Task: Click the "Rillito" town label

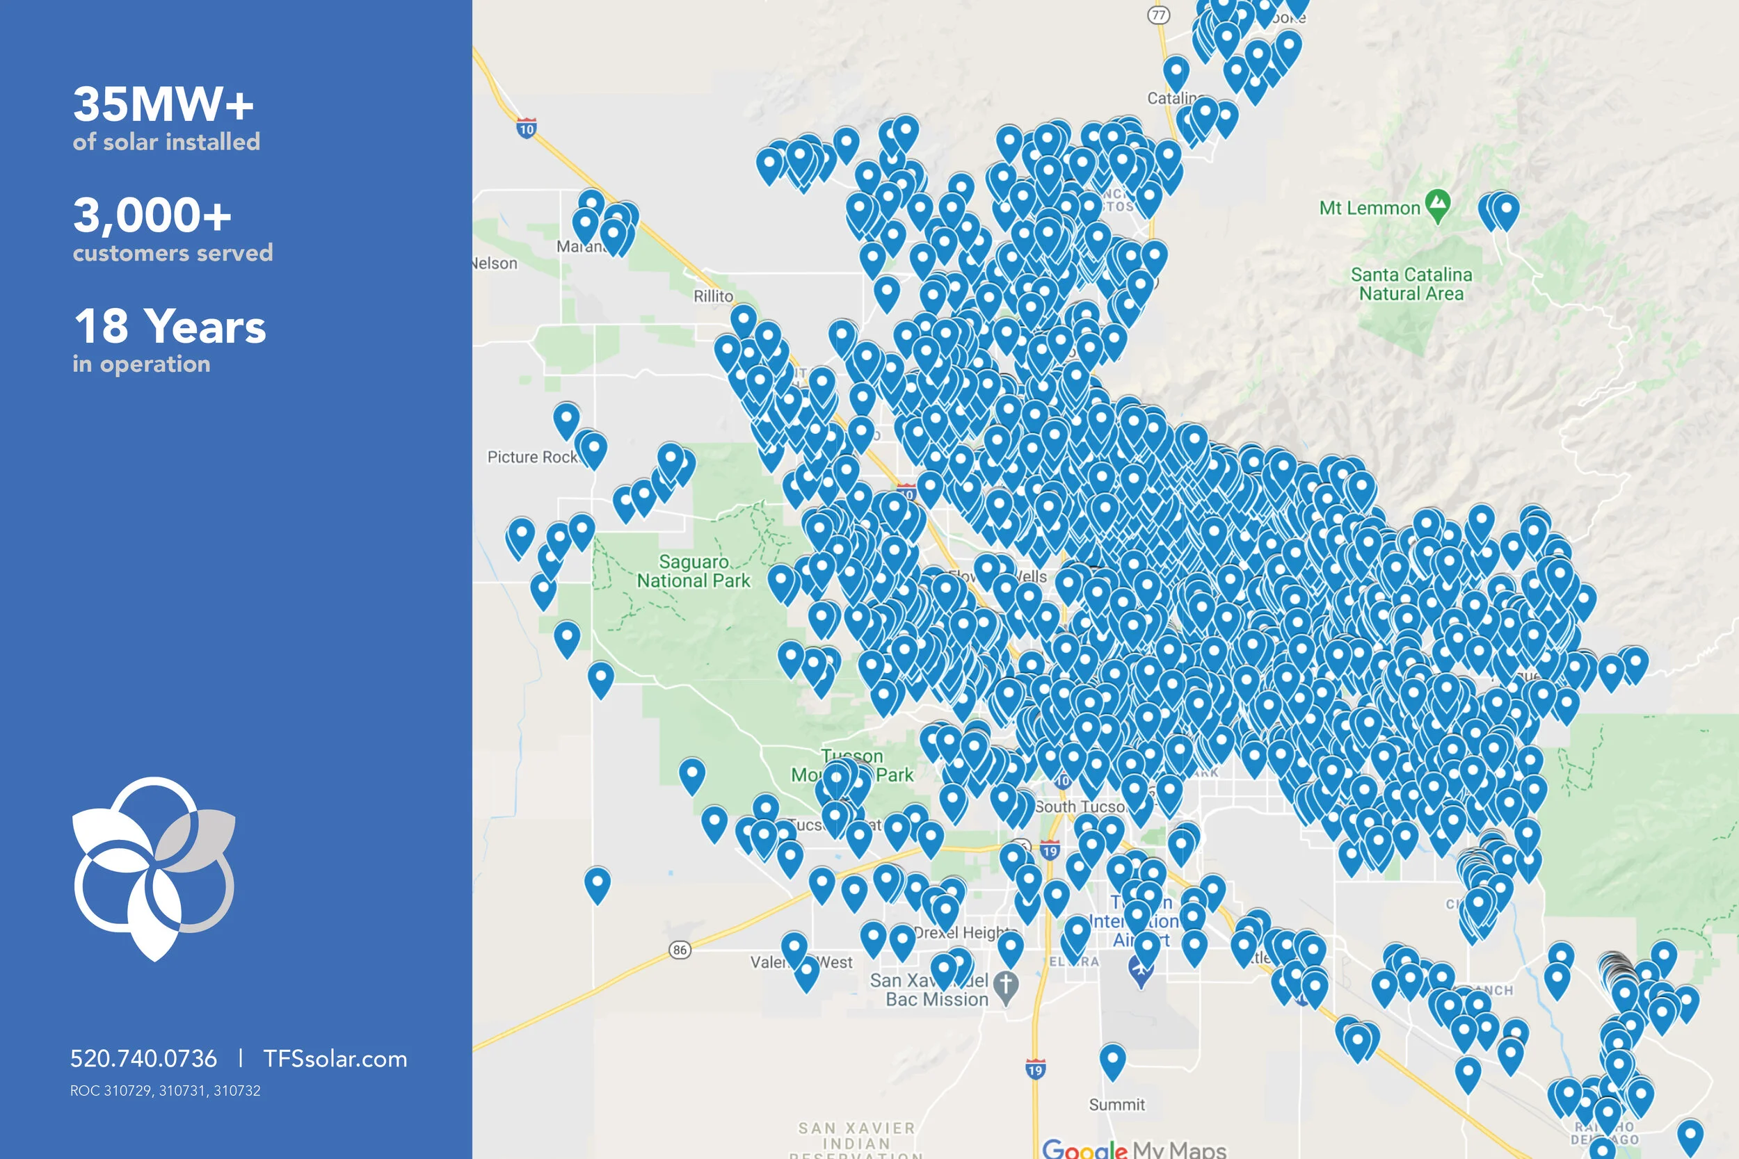Action: 713,295
